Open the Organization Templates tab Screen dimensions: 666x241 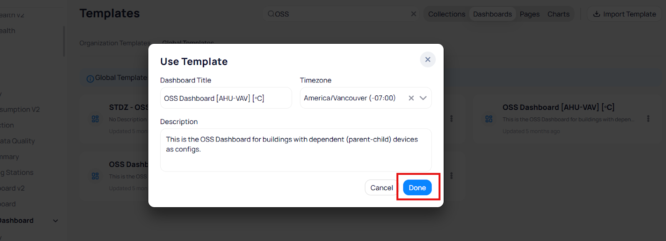pyautogui.click(x=115, y=43)
